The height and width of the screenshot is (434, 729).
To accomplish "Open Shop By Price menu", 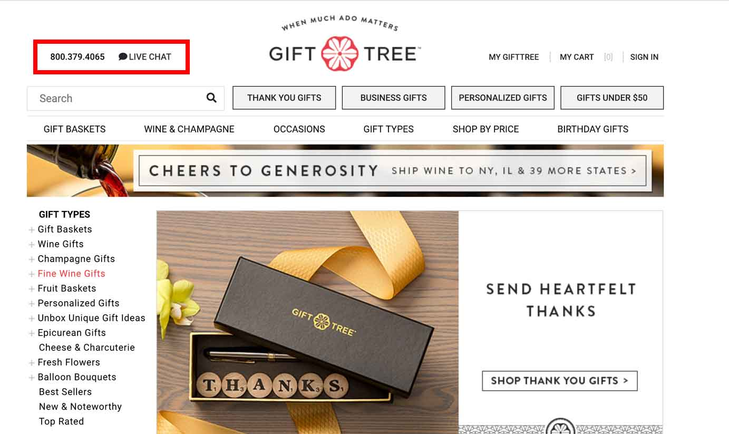I will pyautogui.click(x=485, y=129).
